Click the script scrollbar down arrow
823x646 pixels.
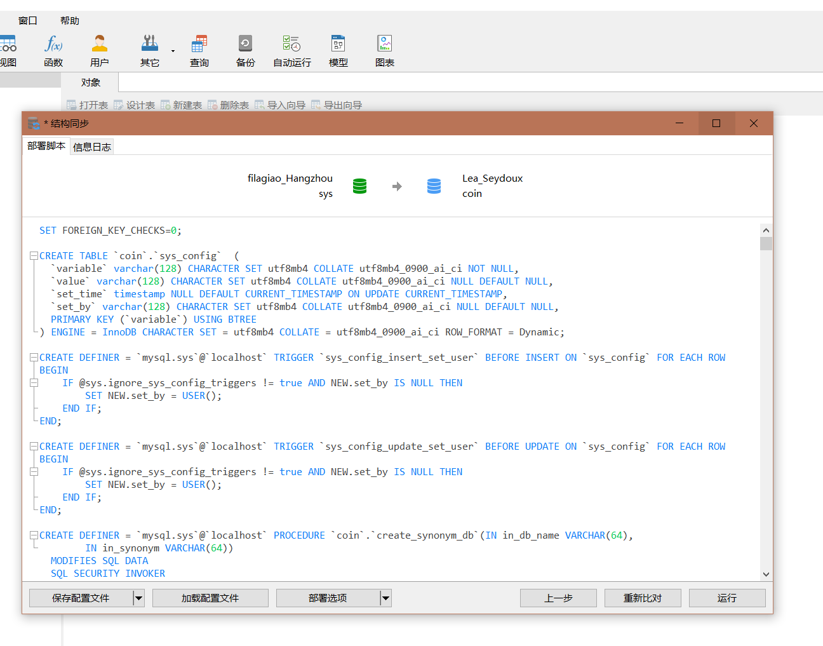[766, 574]
